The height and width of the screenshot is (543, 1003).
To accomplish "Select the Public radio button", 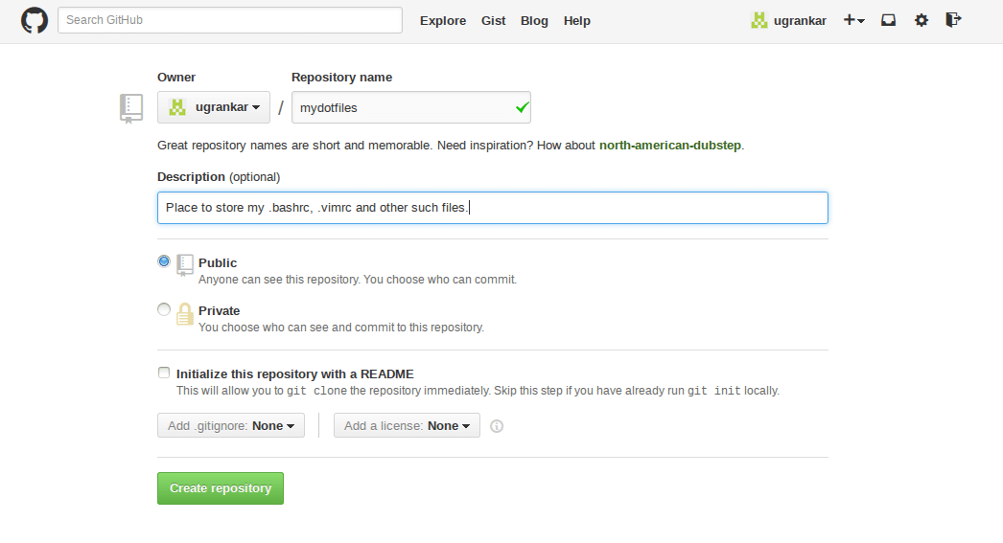I will [164, 260].
